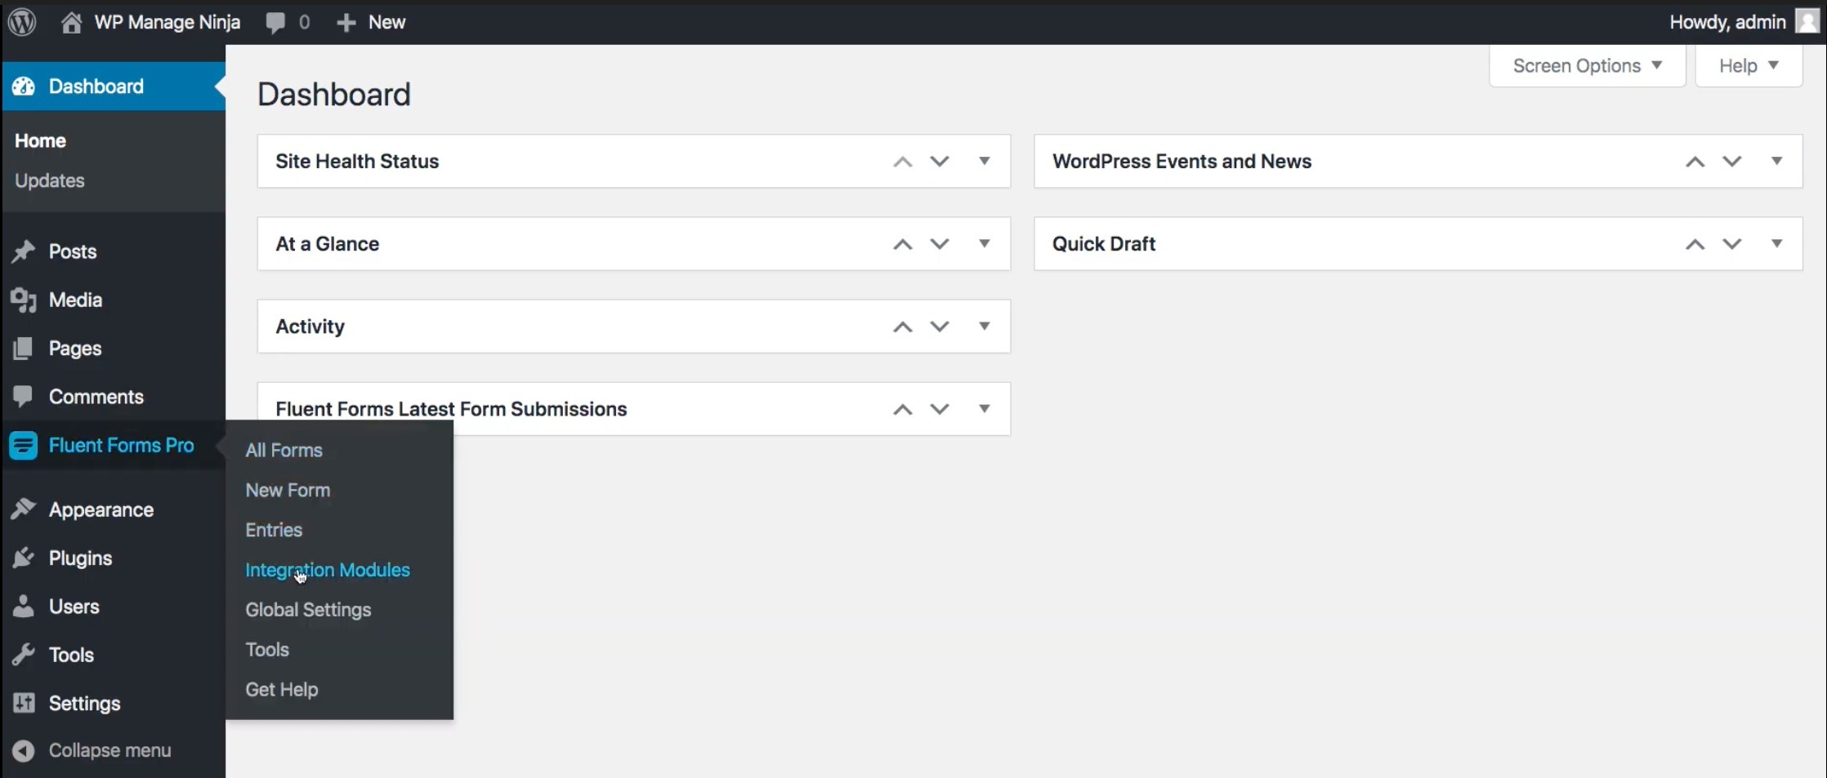Move Quick Draft widget down
1827x778 pixels.
coord(1732,244)
